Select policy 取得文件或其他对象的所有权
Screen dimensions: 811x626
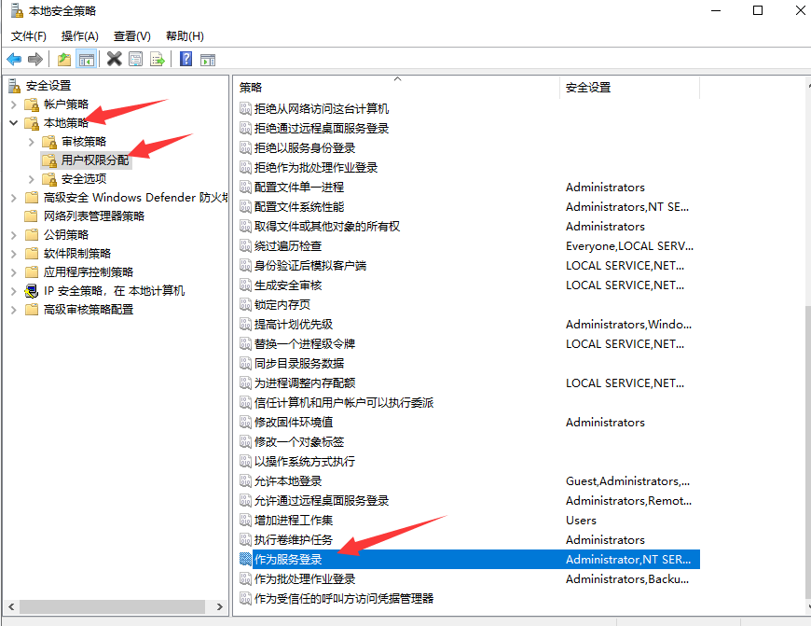(327, 227)
